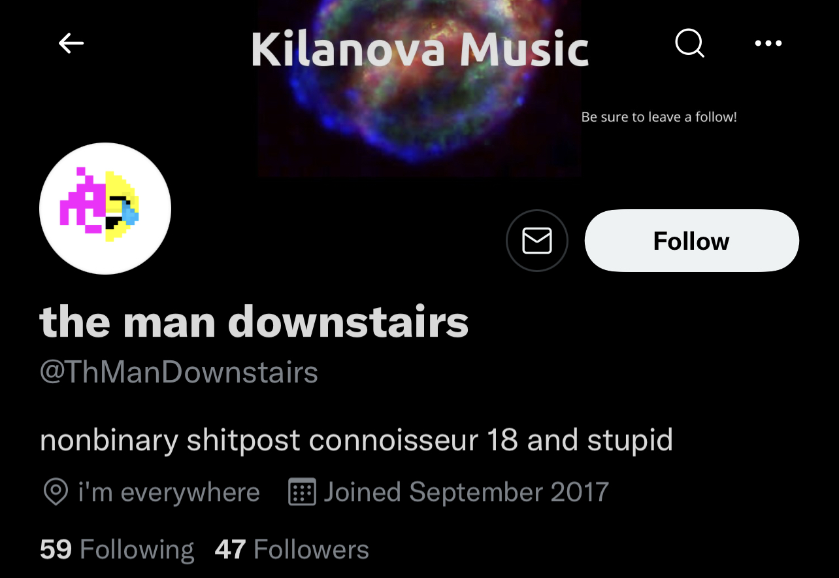The width and height of the screenshot is (839, 578).
Task: Tap the @ThManDownstairs handle
Action: [179, 372]
